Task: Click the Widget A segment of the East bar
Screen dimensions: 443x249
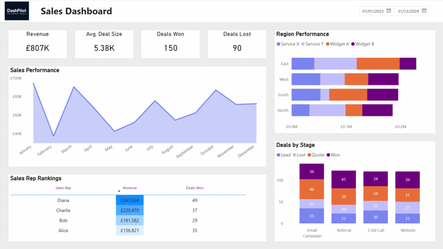Action: 378,64
